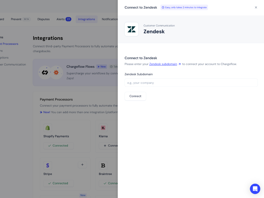This screenshot has height=198, width=264.
Task: Switch to the Disputes tab
Action: (x=44, y=19)
